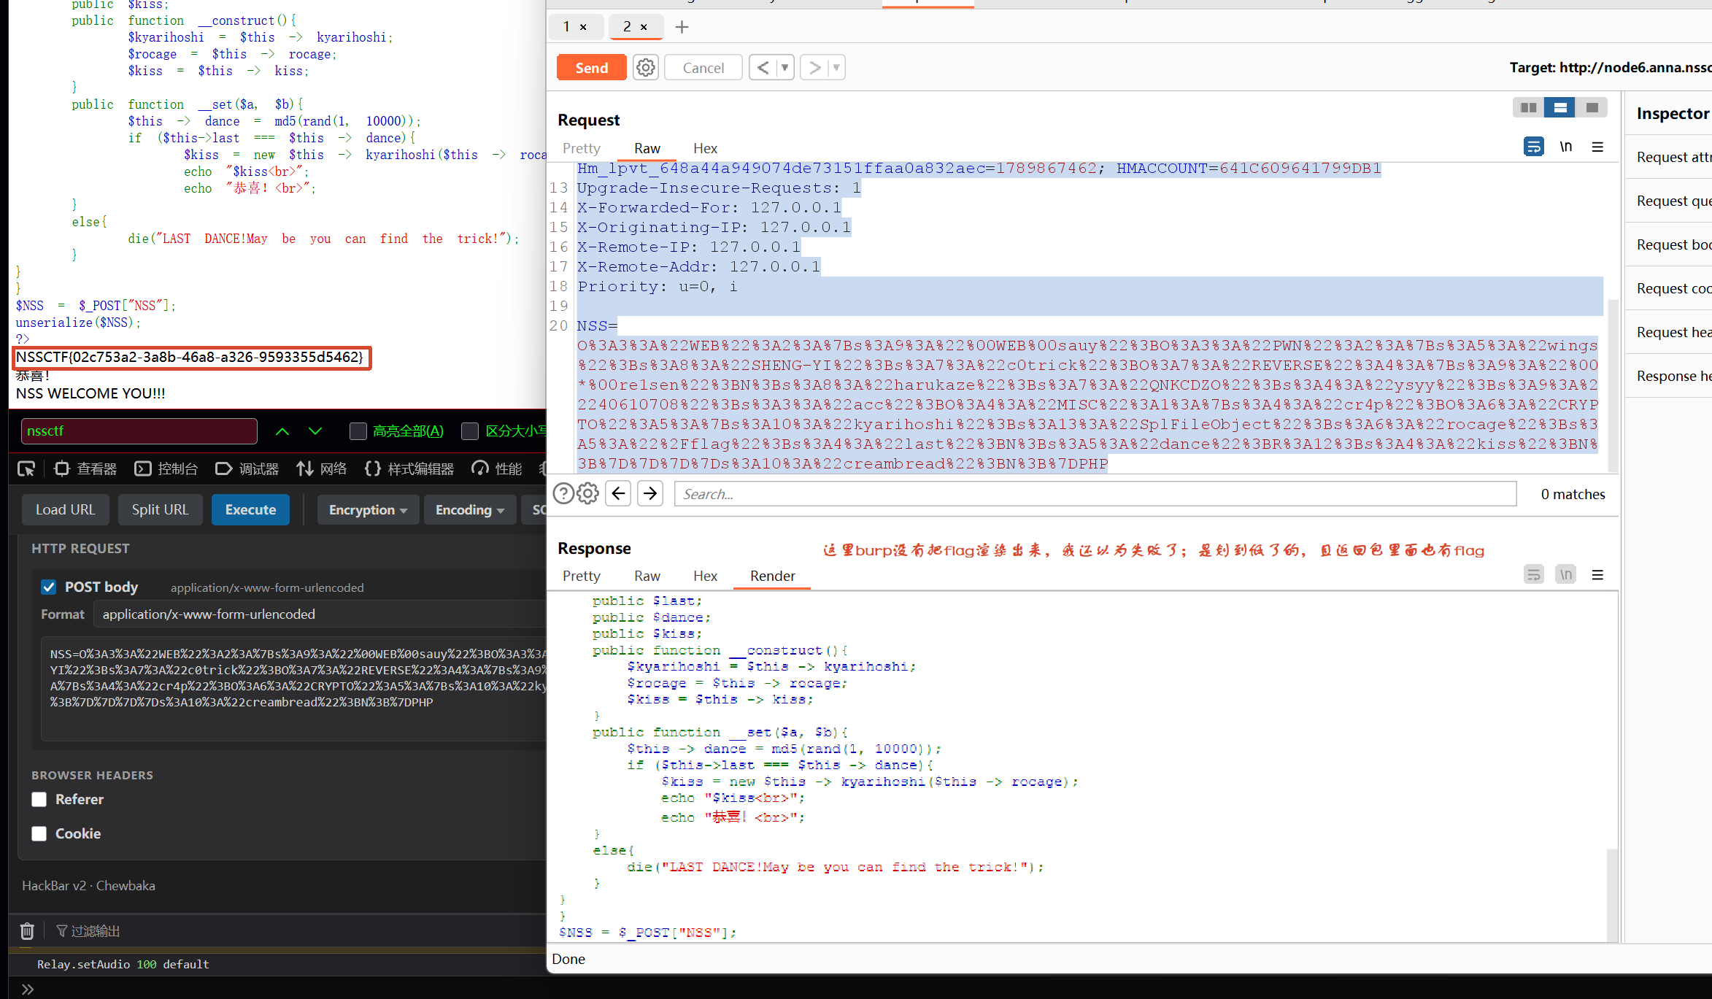The height and width of the screenshot is (999, 1712).
Task: Check highlight all in find bar
Action: [358, 431]
